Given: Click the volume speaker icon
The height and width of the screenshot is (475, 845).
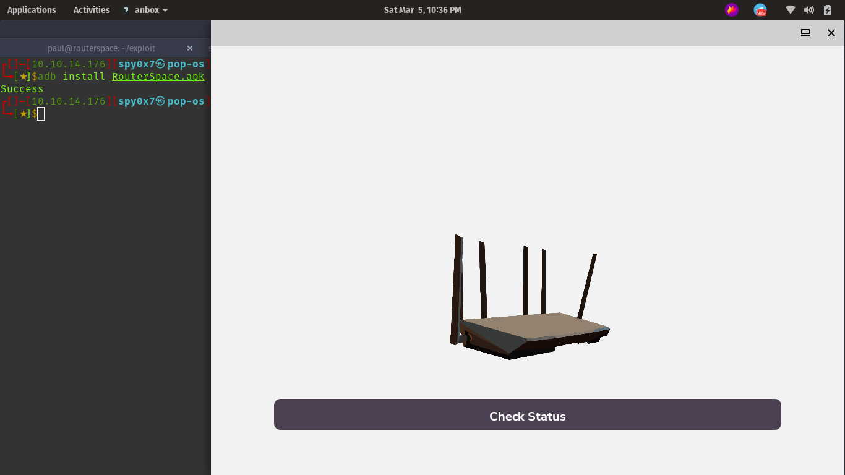Looking at the screenshot, I should 809,9.
